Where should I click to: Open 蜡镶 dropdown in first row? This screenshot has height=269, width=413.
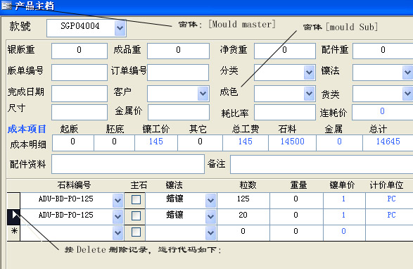[210, 201]
